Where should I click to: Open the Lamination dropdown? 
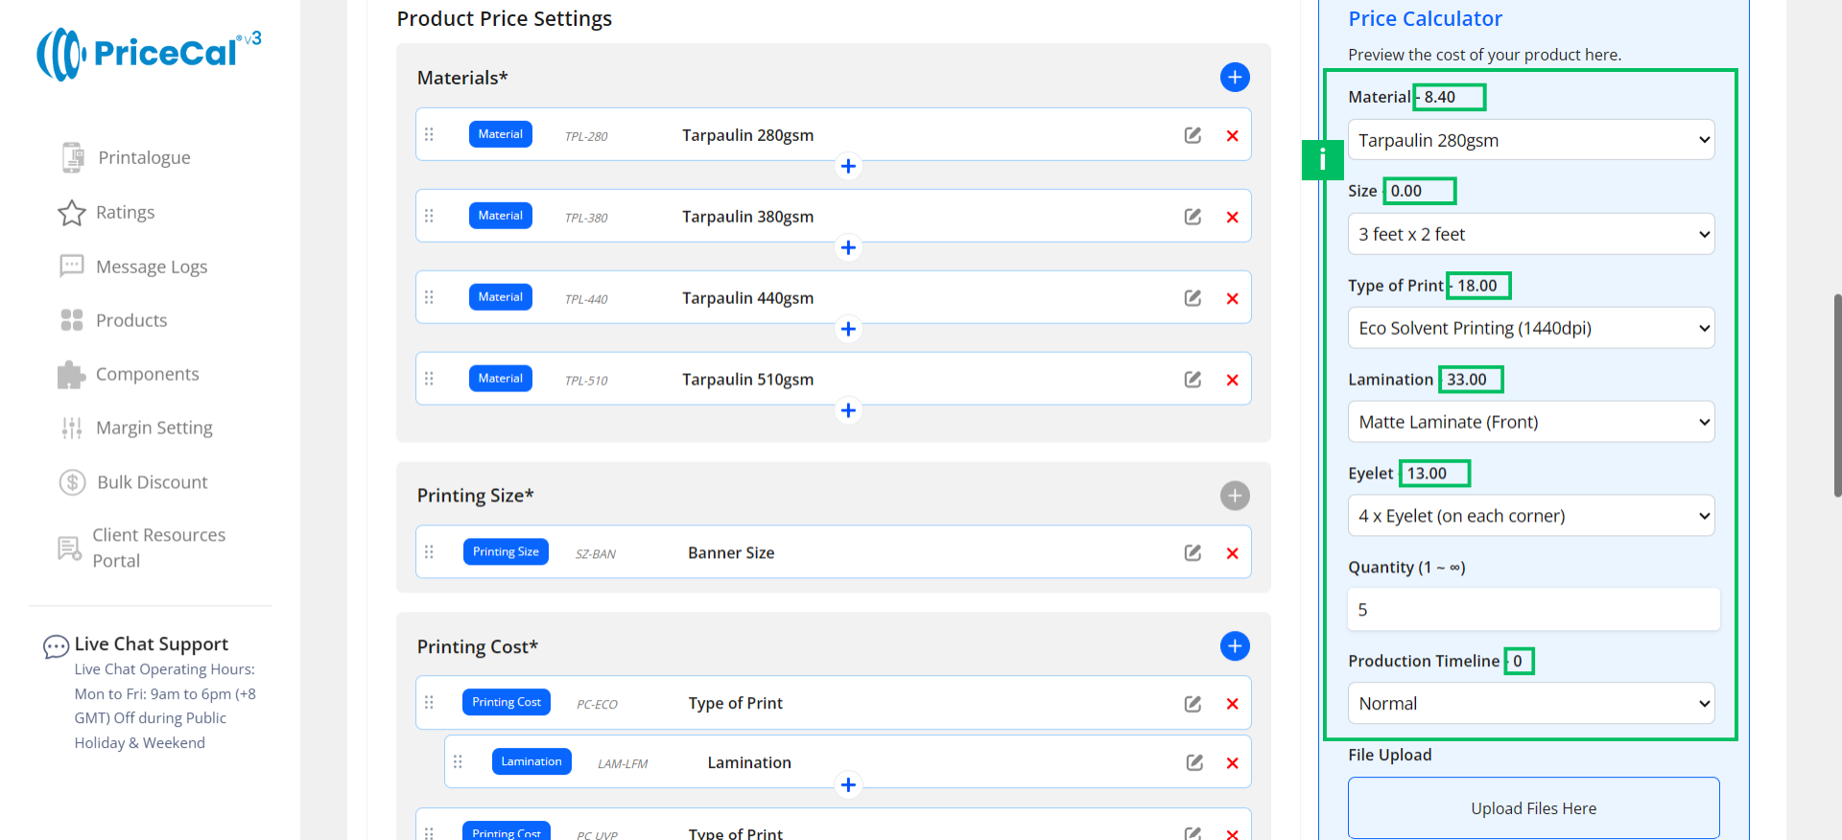pos(1530,422)
